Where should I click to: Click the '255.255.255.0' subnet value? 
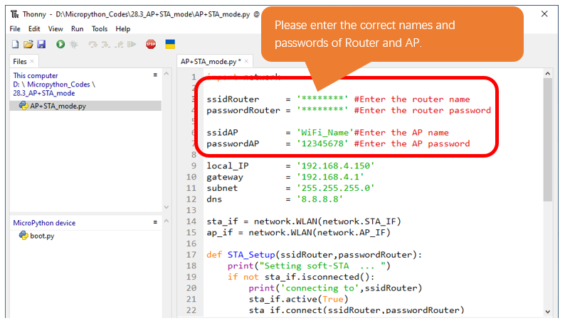pos(335,188)
